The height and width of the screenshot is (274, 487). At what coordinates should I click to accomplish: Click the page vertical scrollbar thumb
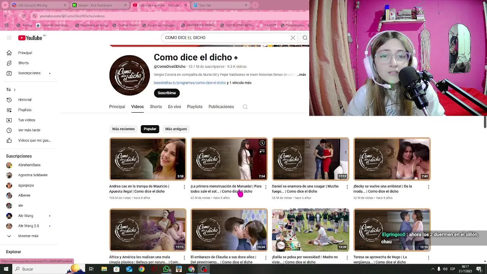coord(485,122)
